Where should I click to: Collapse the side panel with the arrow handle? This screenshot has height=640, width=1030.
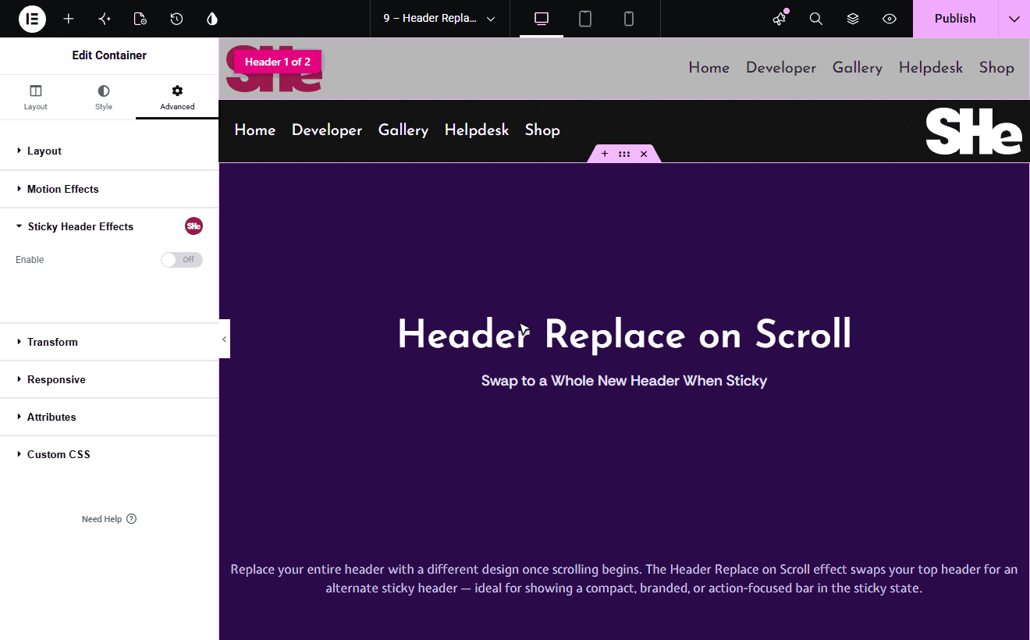click(x=224, y=339)
